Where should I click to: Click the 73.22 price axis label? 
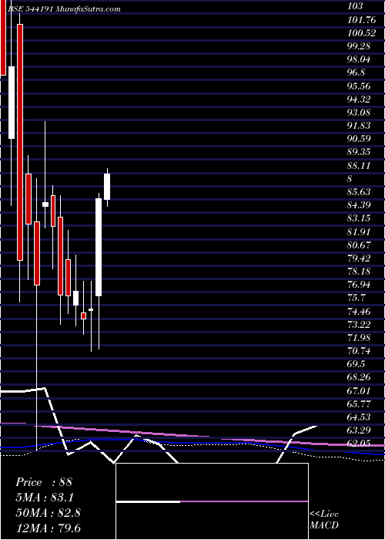(359, 325)
